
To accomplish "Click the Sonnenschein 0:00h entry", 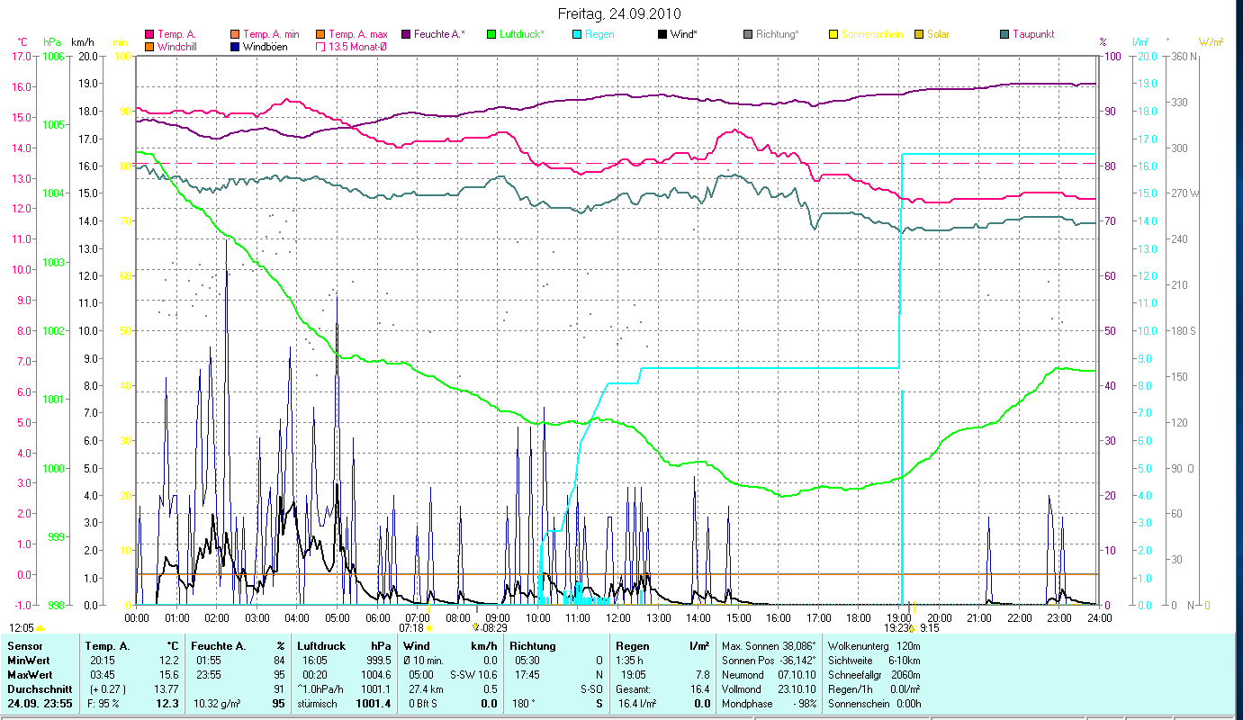I will tap(874, 704).
